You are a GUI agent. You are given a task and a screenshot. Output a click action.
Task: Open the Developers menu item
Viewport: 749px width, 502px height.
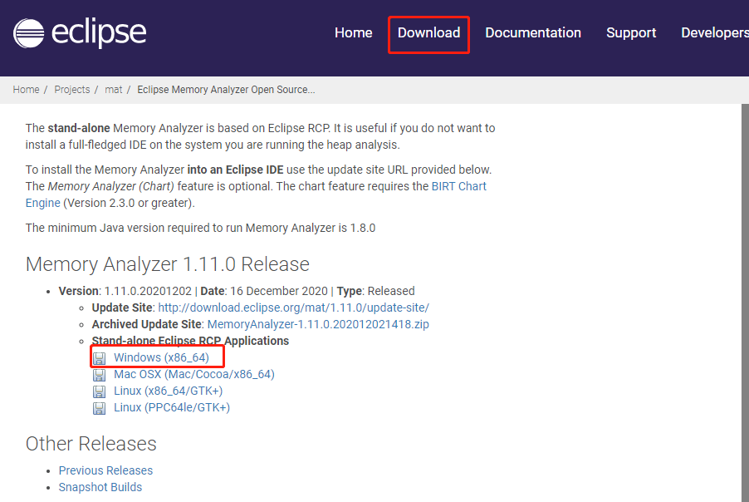(715, 33)
